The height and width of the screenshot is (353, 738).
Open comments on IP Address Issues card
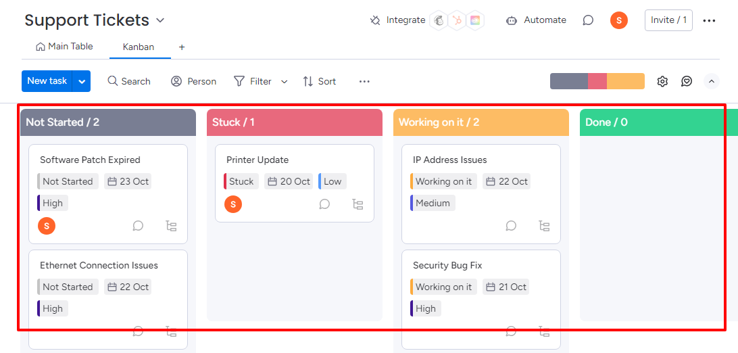tap(511, 226)
